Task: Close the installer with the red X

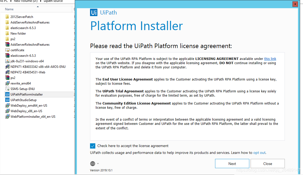Action: [295, 4]
